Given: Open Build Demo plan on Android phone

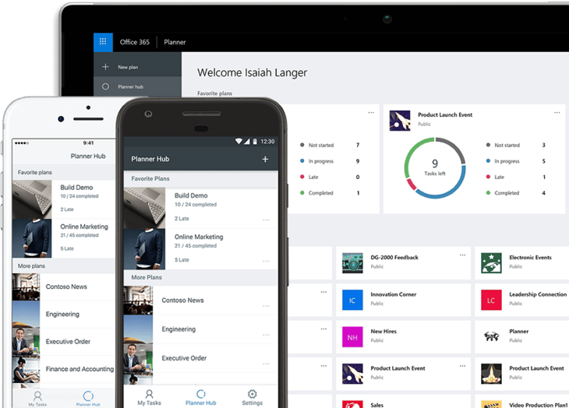Looking at the screenshot, I should click(200, 208).
